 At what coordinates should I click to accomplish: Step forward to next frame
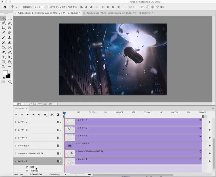tap(33, 115)
